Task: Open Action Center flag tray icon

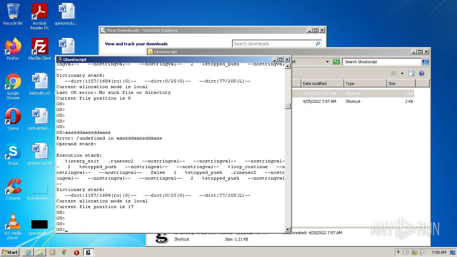Action: pyautogui.click(x=423, y=252)
